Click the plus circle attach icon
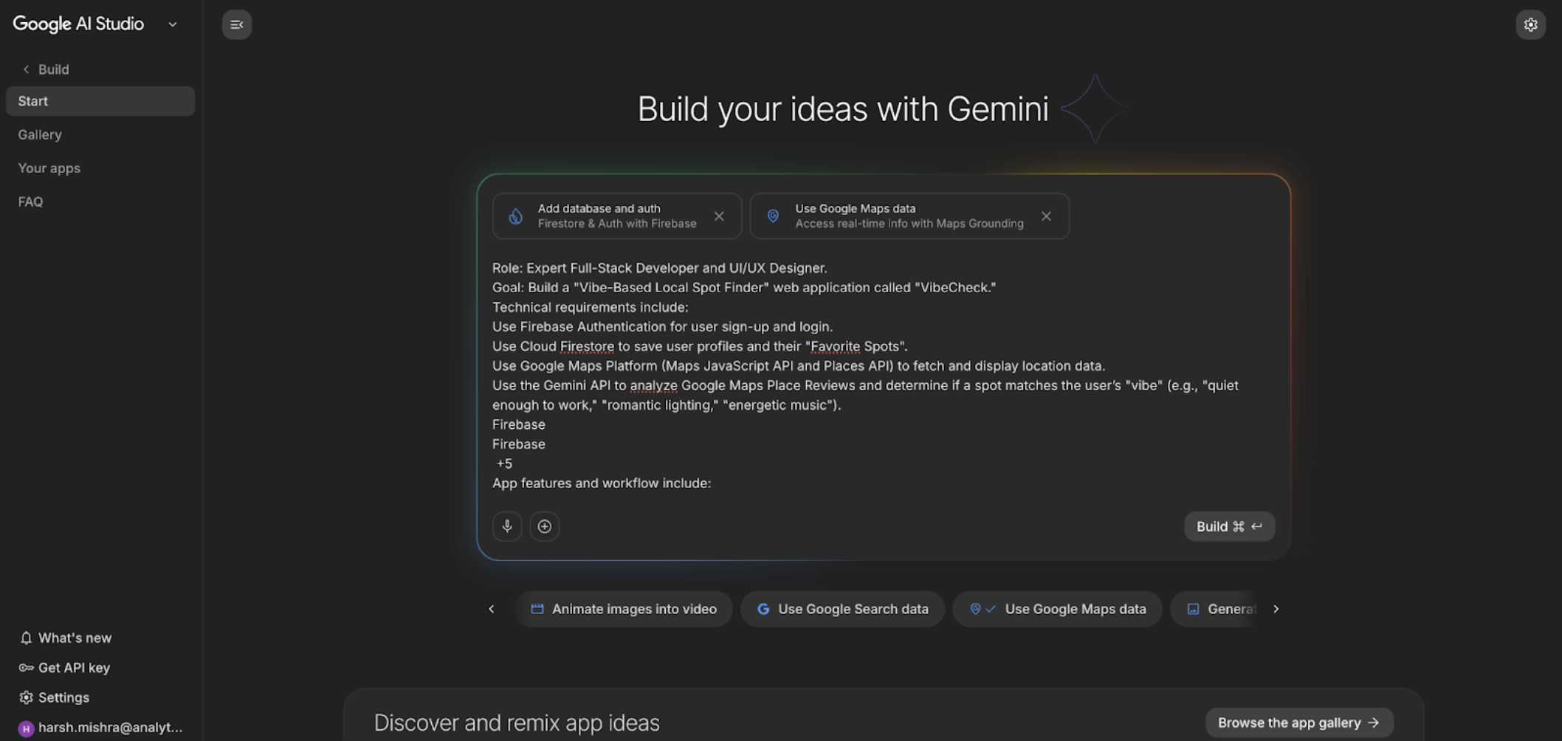The image size is (1562, 741). pos(544,526)
